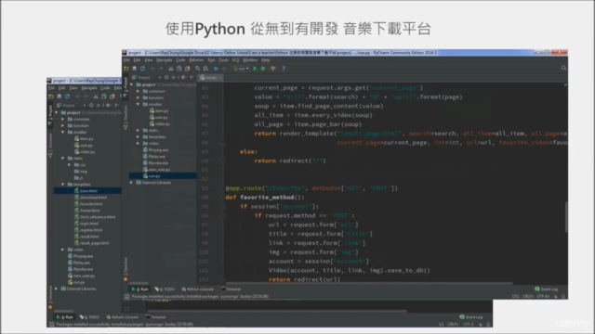The image size is (595, 334).
Task: Select run.py editor tab
Action: 211,78
